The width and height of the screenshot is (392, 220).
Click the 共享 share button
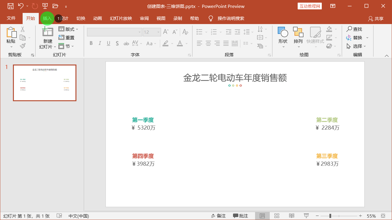[376, 18]
